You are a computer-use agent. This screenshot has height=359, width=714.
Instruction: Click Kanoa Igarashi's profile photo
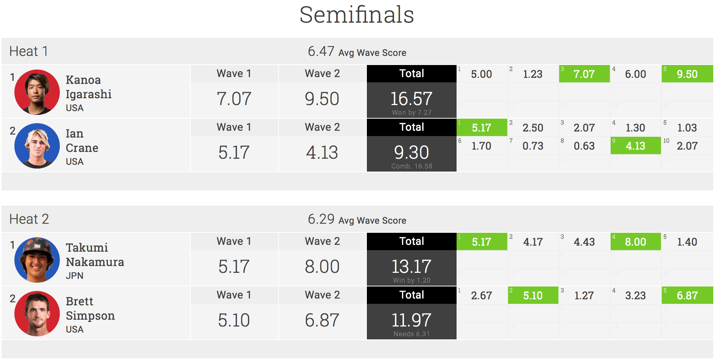[x=37, y=92]
